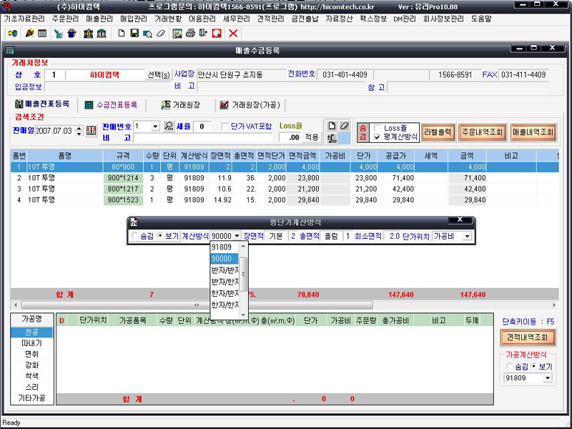Viewport: 572px width, 429px height.
Task: Enable the 단가VAT포함 checkbox
Action: coord(225,127)
